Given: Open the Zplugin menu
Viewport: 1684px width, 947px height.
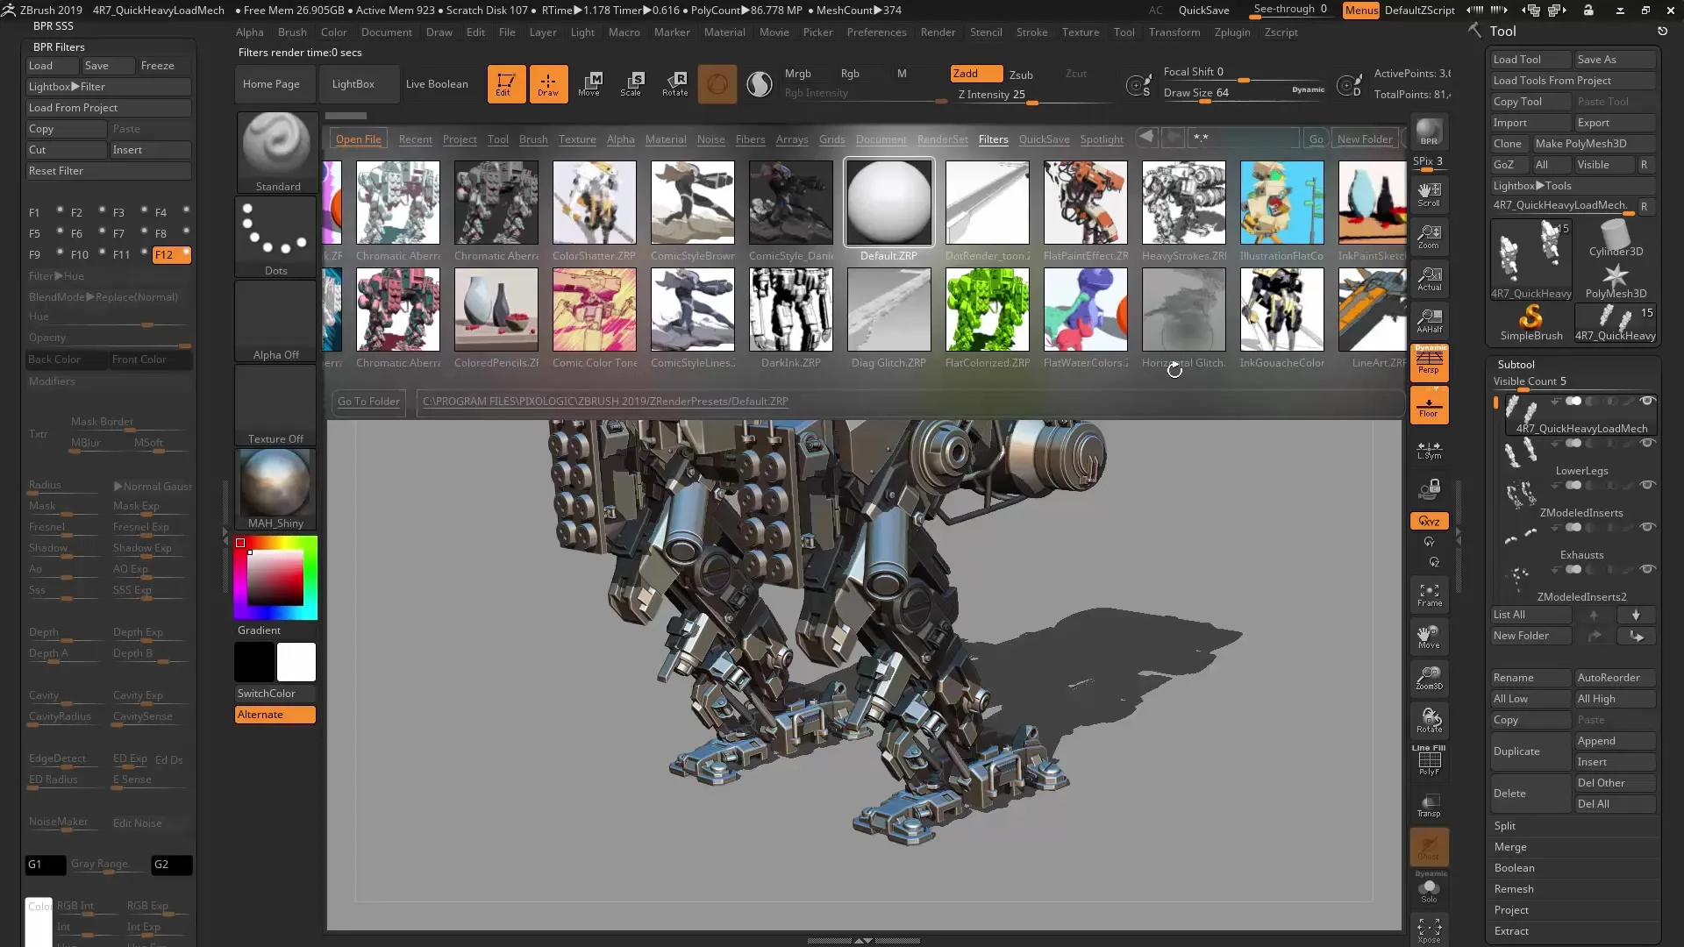Looking at the screenshot, I should [1232, 32].
